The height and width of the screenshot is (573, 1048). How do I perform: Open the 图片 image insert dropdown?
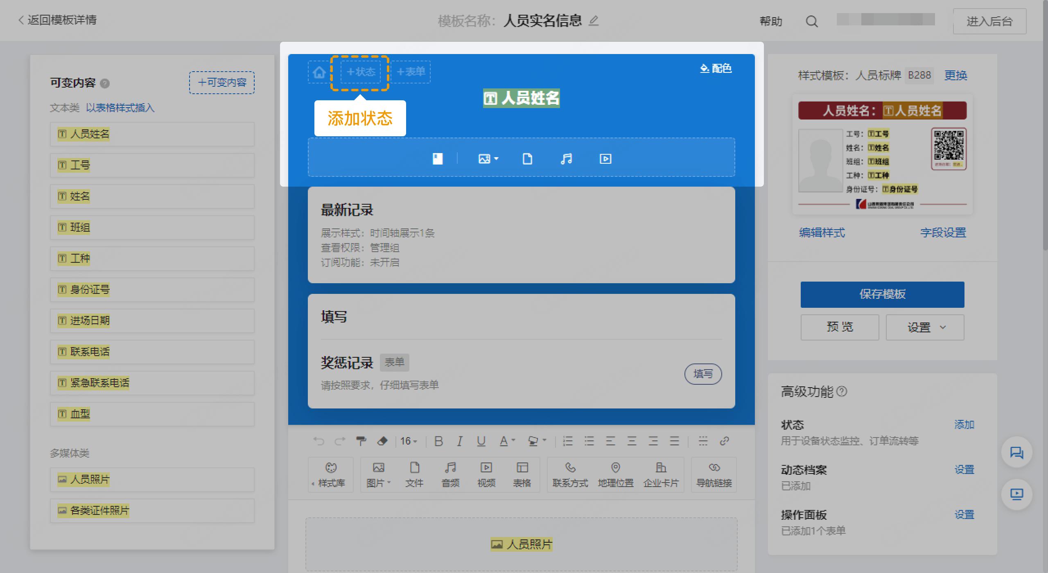(378, 475)
